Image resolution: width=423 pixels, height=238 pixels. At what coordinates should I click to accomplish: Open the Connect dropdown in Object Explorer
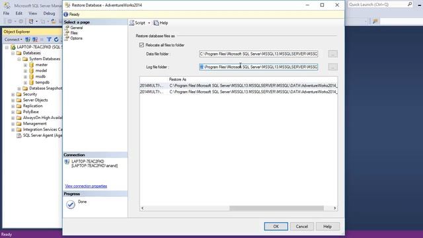(x=13, y=40)
